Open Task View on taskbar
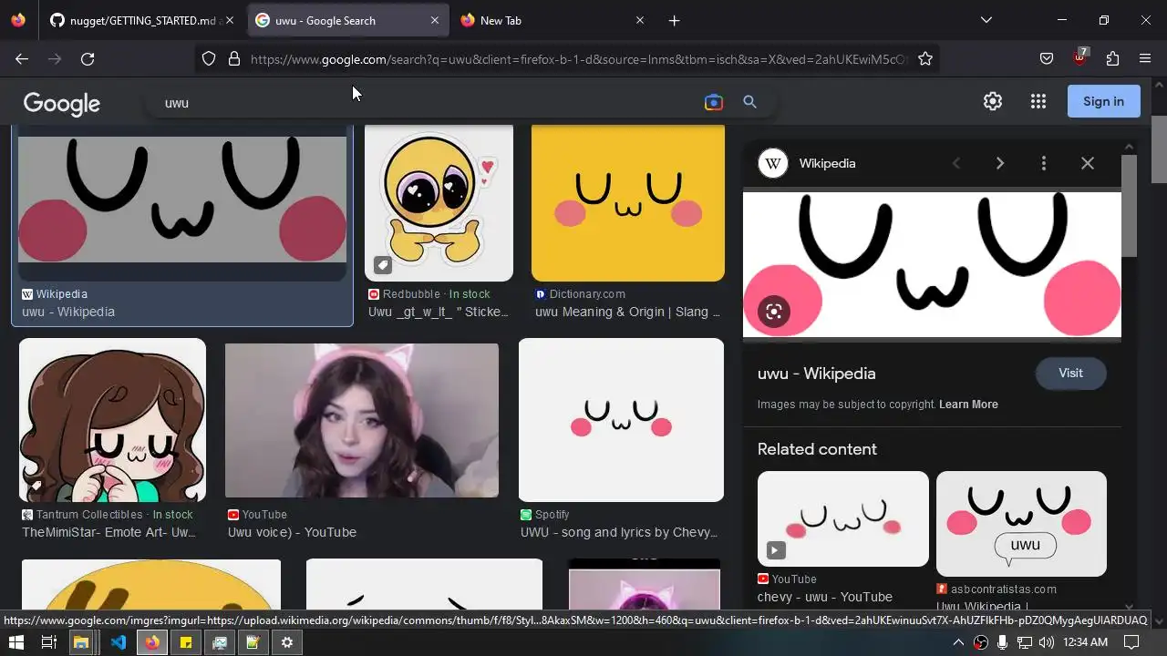This screenshot has height=656, width=1167. [x=48, y=642]
